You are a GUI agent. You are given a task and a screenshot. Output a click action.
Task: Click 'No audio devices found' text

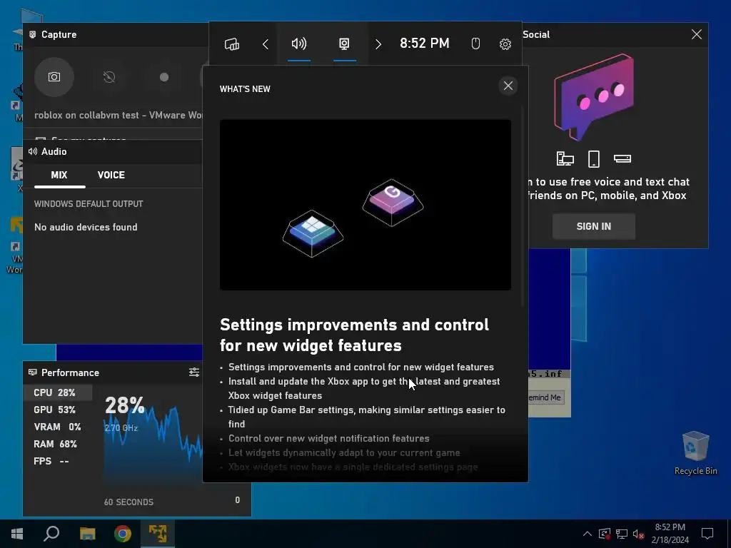(86, 227)
